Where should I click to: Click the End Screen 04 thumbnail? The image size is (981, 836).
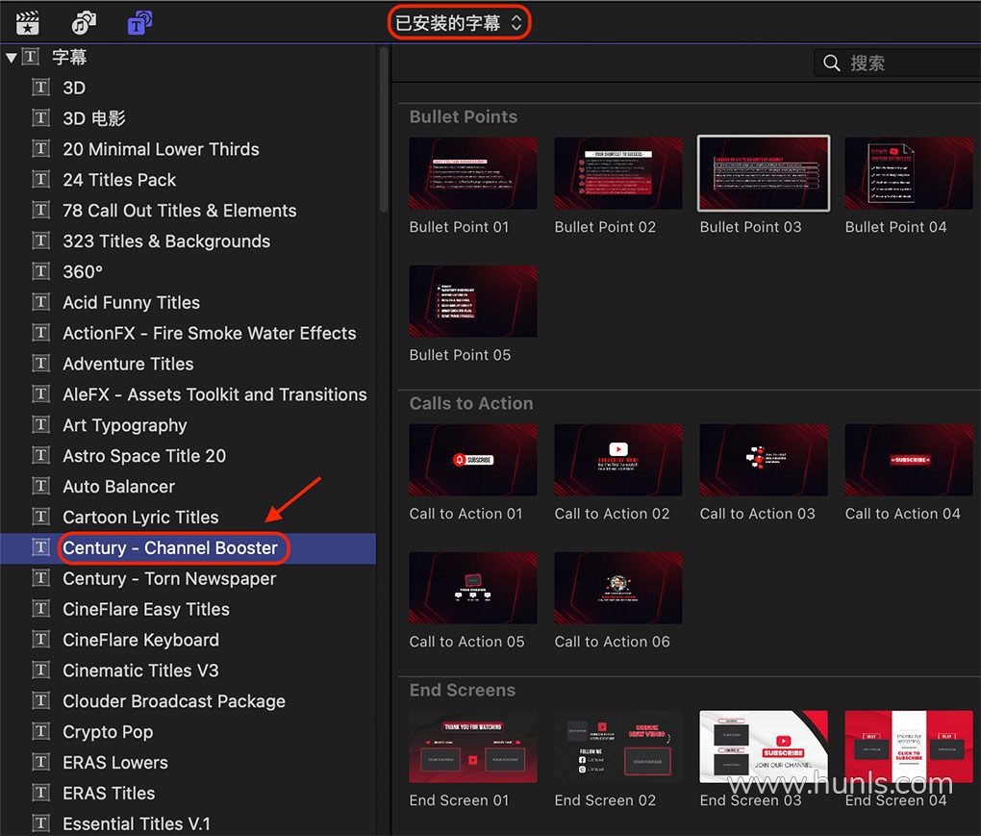(909, 747)
